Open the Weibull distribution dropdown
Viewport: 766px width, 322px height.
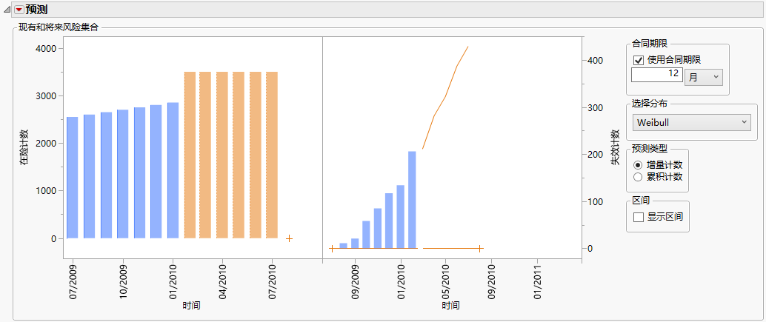pyautogui.click(x=691, y=122)
